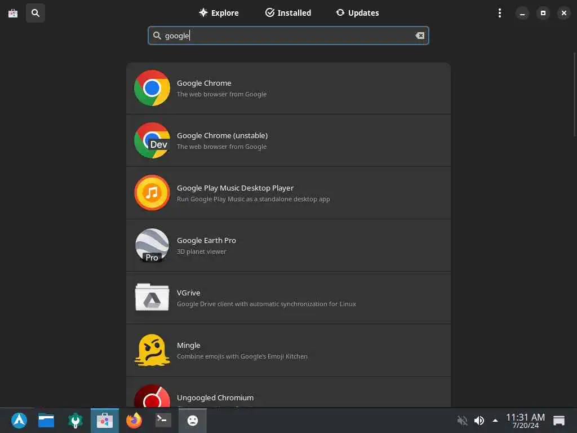This screenshot has height=433, width=577.
Task: Select the Google Earth Pro title
Action: 206,240
